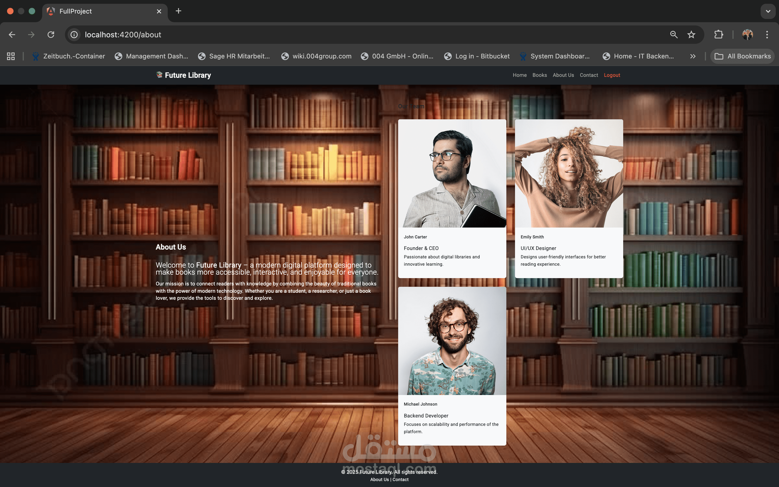The height and width of the screenshot is (487, 779).
Task: Open the All Bookmarks folder
Action: click(742, 56)
